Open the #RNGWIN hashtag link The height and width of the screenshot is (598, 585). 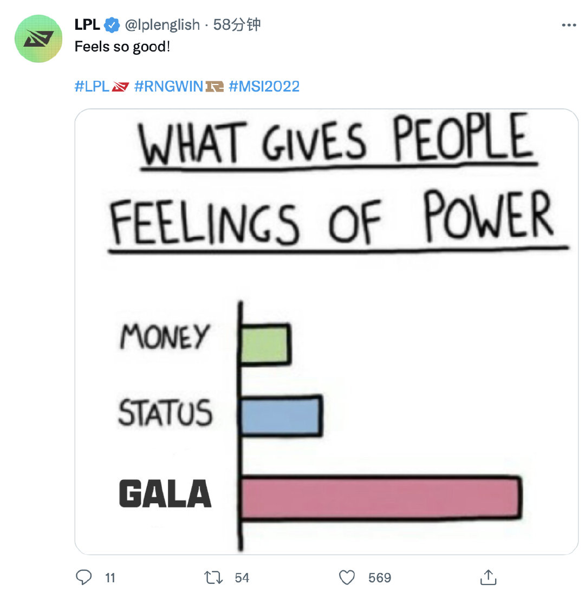pyautogui.click(x=168, y=86)
